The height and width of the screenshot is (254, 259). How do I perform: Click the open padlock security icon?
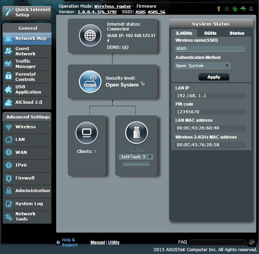pos(143,84)
